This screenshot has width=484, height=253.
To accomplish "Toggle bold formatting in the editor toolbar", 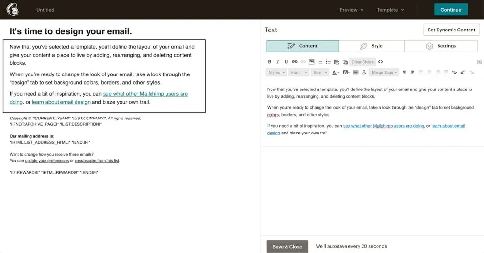I will [270, 62].
